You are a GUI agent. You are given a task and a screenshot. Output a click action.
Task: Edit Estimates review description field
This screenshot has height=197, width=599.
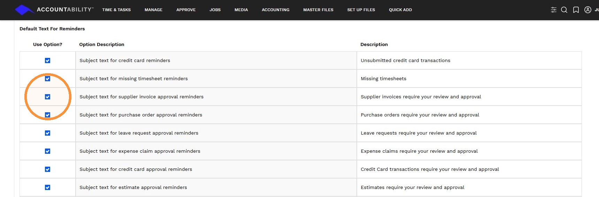(x=469, y=188)
